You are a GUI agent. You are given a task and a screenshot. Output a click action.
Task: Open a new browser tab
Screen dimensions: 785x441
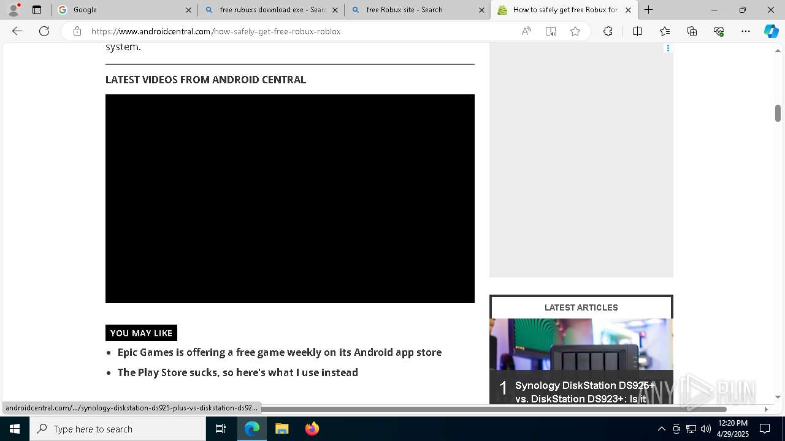[648, 10]
